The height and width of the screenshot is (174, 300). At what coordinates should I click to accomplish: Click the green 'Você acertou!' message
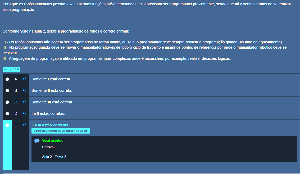coord(53,140)
